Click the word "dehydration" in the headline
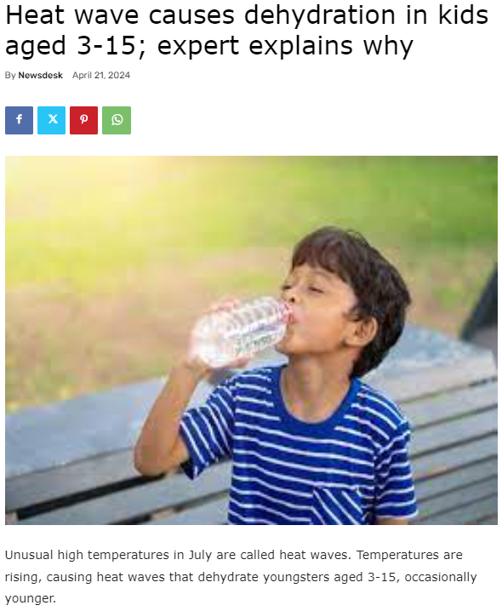Screen dimensions: 502x611 [320, 15]
